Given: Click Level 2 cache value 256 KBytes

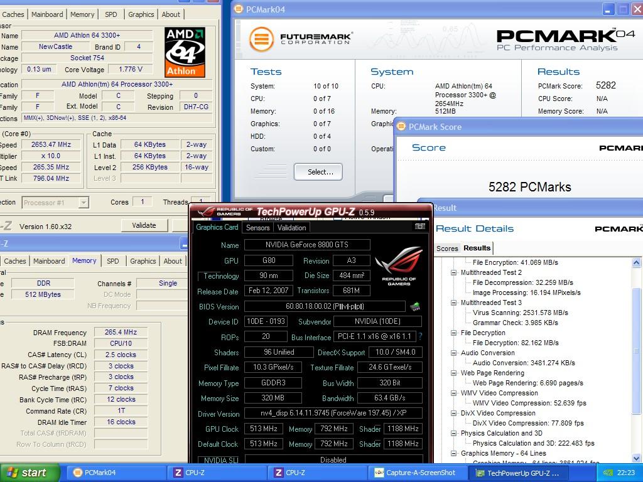Looking at the screenshot, I should pos(149,167).
